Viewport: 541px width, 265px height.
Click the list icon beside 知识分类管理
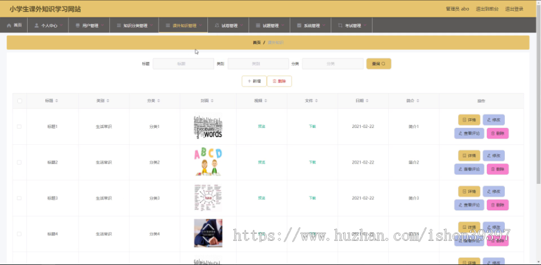pos(118,25)
